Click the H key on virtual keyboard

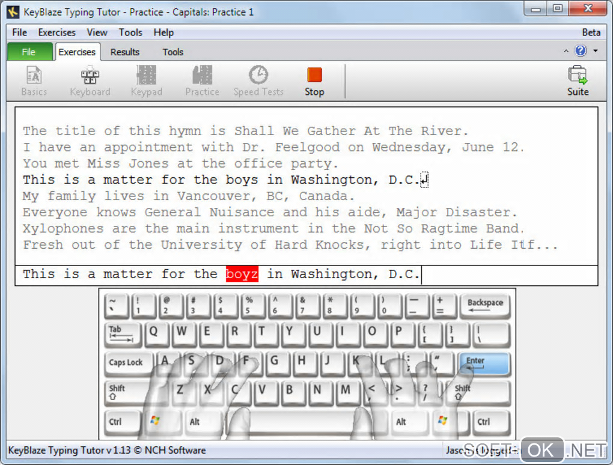point(306,363)
